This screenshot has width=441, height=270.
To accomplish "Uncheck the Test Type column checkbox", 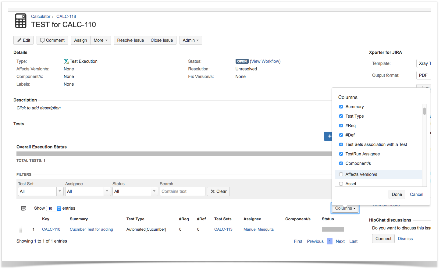I will [x=341, y=116].
